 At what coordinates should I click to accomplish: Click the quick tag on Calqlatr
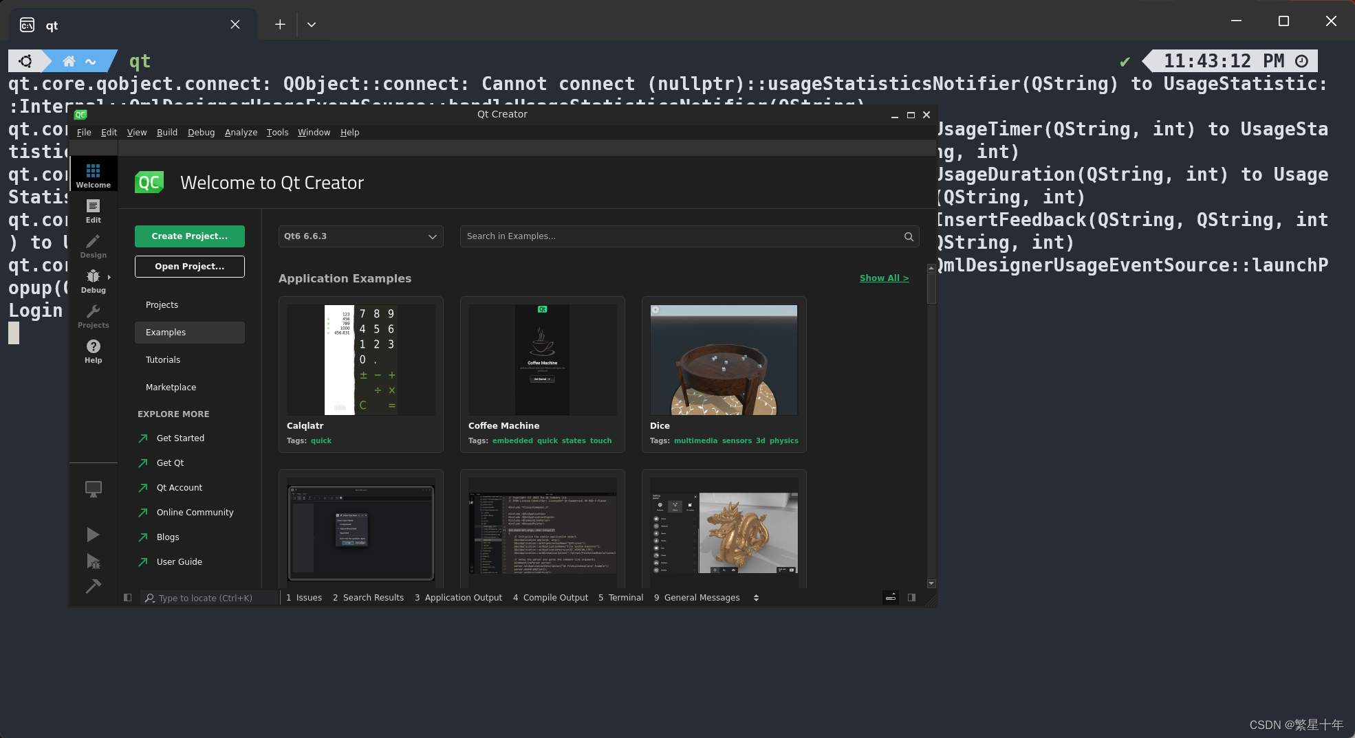click(x=321, y=441)
